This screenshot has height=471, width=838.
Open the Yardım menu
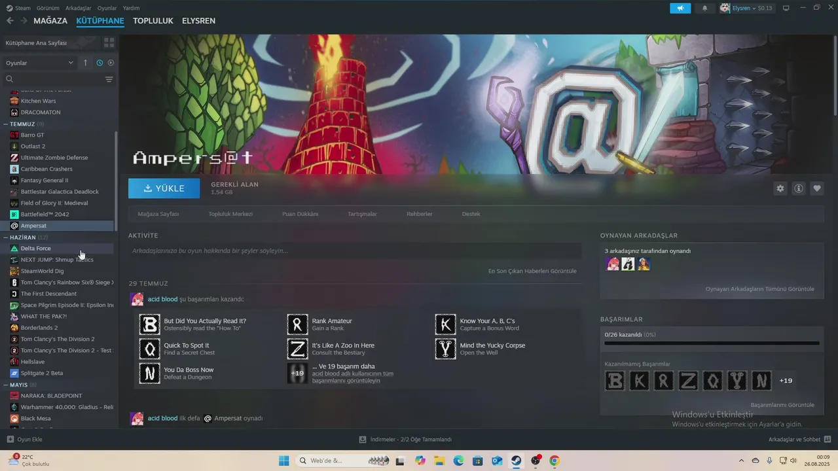tap(131, 8)
